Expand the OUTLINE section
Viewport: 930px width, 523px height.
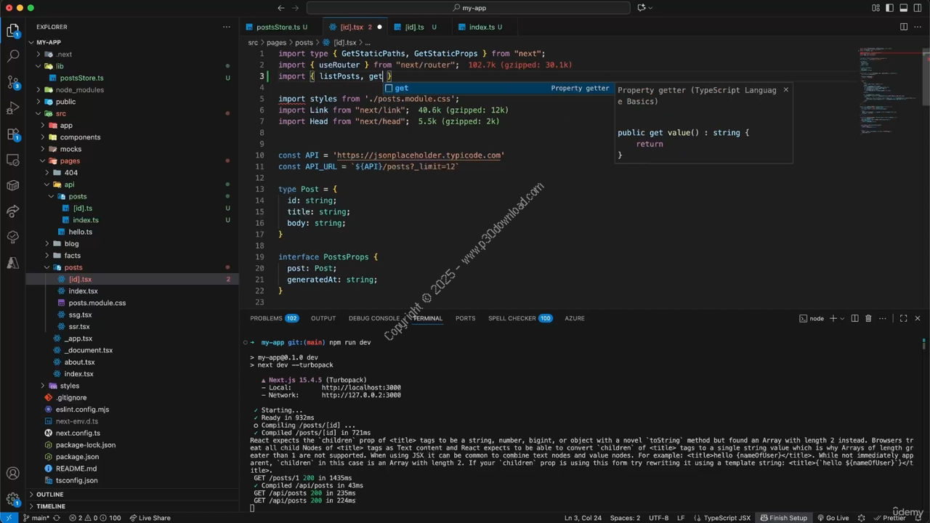coord(49,494)
